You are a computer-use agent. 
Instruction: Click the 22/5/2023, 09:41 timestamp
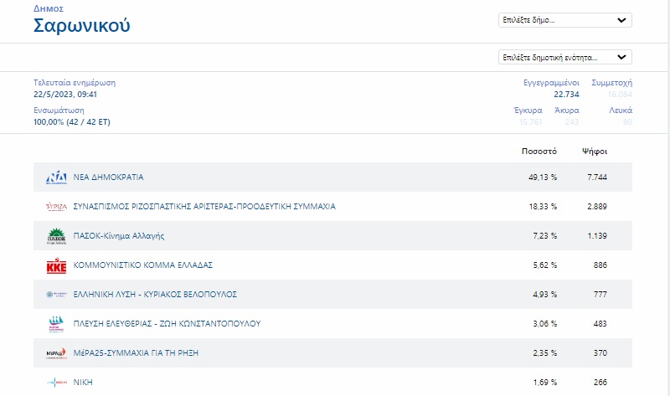tap(65, 95)
